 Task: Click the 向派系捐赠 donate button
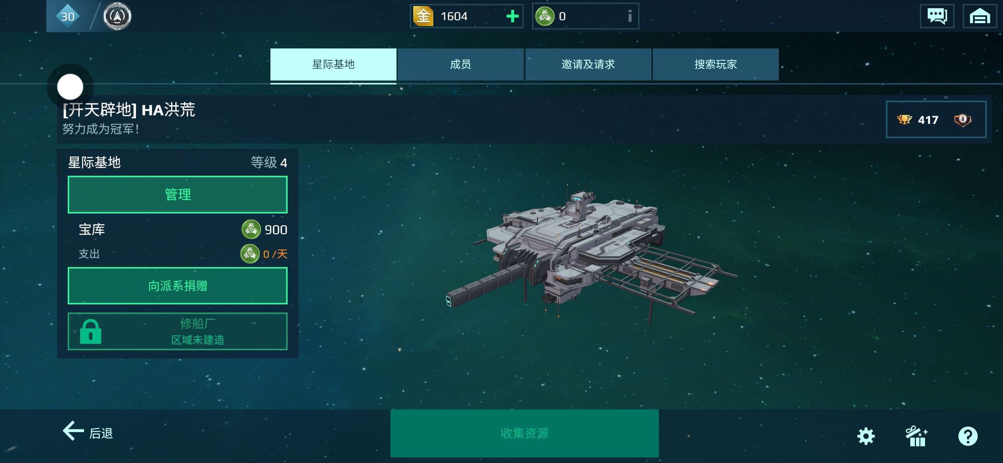click(x=177, y=286)
